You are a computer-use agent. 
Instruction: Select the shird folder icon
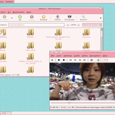[x=58, y=45]
